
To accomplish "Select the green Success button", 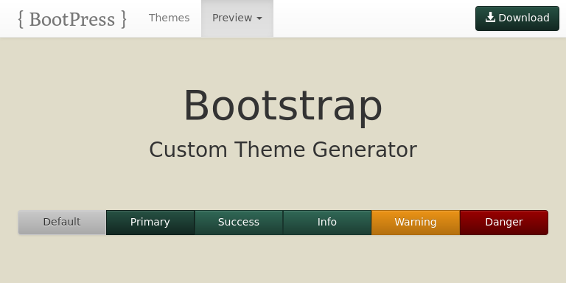I will click(x=239, y=223).
